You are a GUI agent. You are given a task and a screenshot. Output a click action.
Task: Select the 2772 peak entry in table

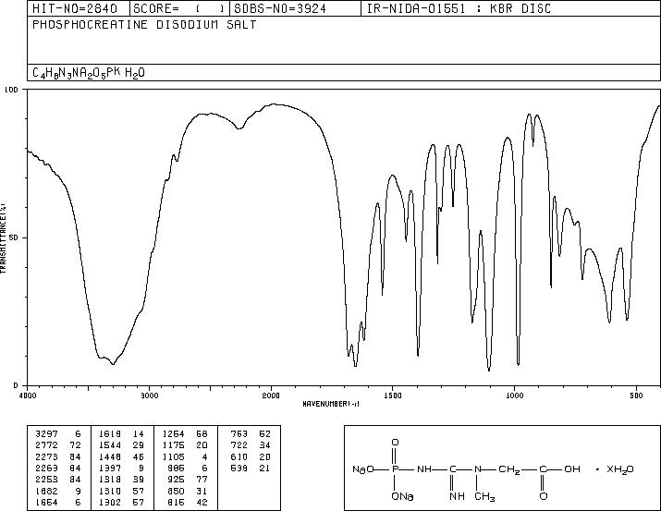coord(58,445)
